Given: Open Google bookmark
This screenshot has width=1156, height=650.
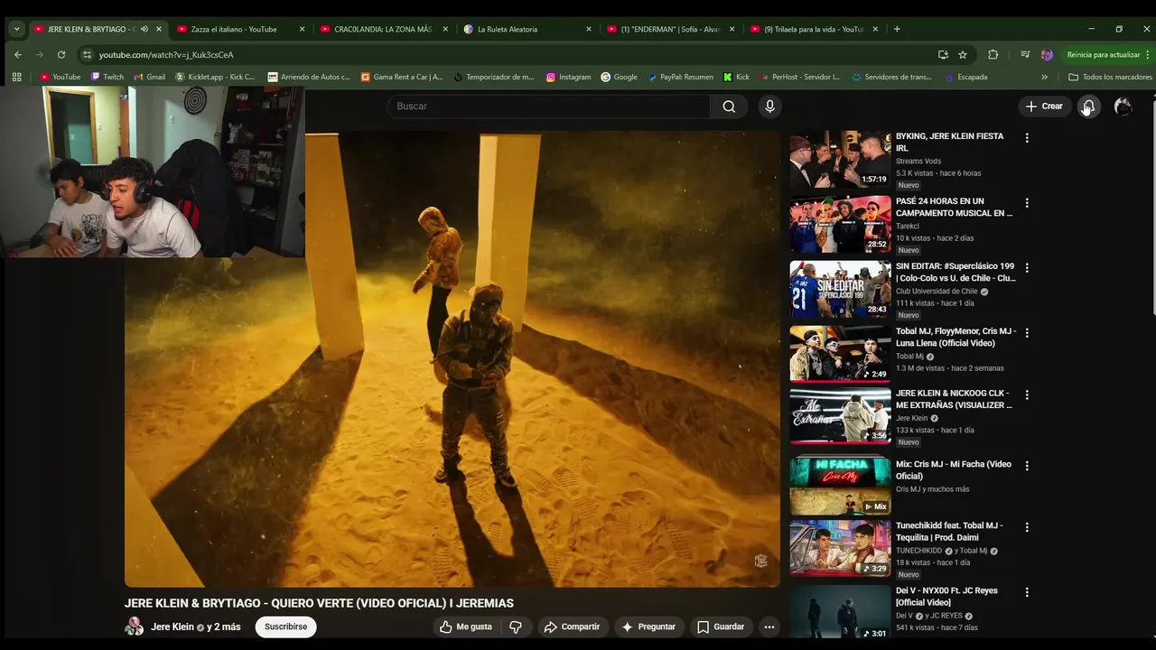Looking at the screenshot, I should tap(619, 77).
